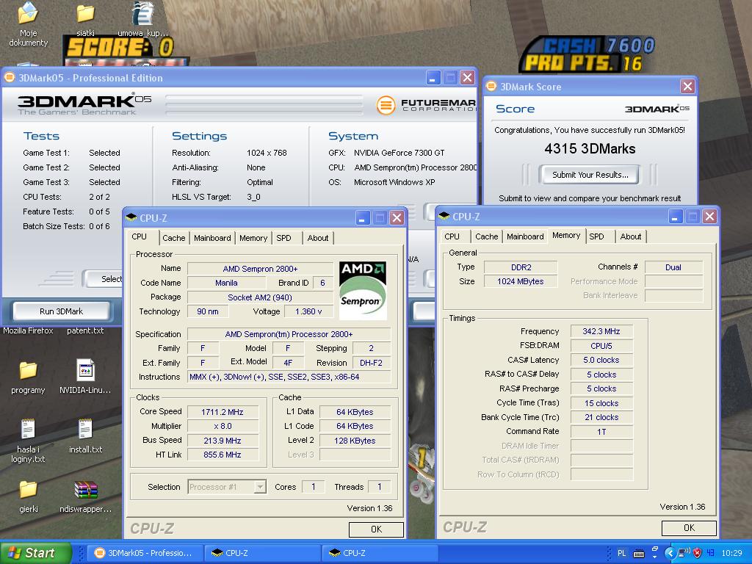Click the PL language indicator in tray
This screenshot has height=564, width=752.
click(621, 553)
